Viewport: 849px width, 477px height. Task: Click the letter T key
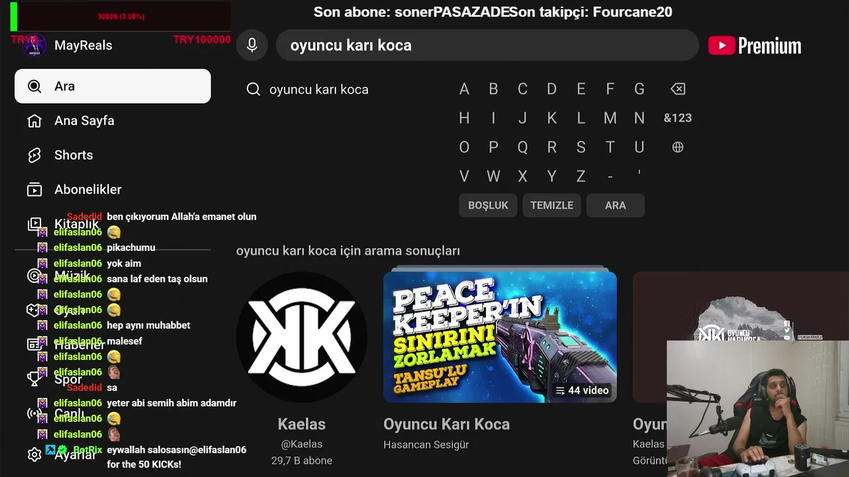610,147
